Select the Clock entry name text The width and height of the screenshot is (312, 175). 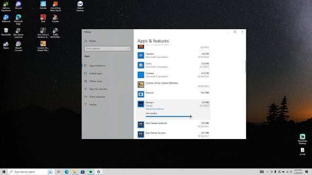(x=148, y=64)
